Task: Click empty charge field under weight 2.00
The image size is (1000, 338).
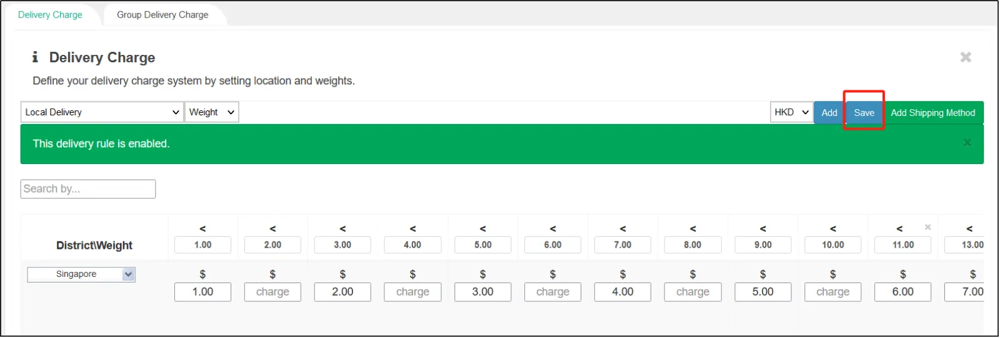Action: (272, 292)
